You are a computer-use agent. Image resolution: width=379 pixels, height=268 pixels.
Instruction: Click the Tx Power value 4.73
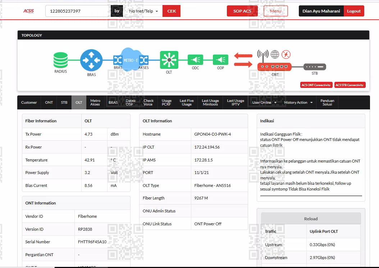[x=88, y=134]
